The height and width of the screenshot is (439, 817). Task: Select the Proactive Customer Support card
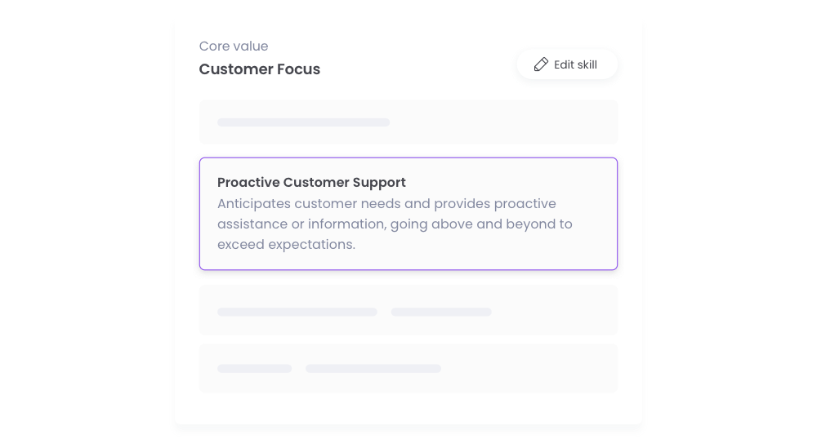tap(408, 214)
